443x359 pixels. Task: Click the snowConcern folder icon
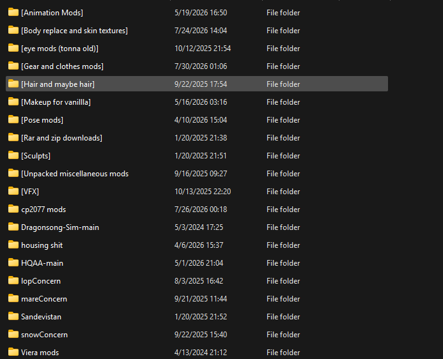(13, 334)
